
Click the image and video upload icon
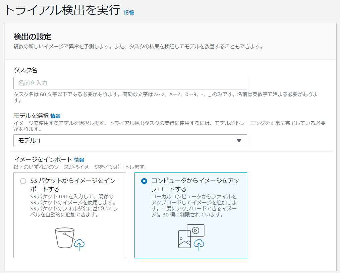[191, 237]
